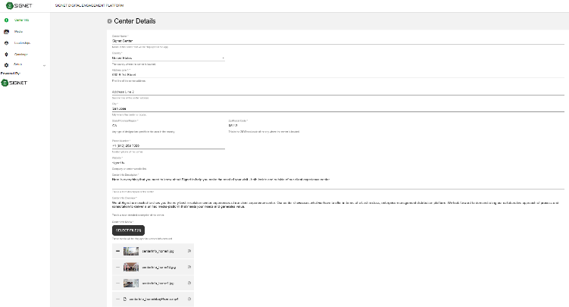The width and height of the screenshot is (569, 307).
Task: Click the City field containing San Jose
Action: coord(338,108)
